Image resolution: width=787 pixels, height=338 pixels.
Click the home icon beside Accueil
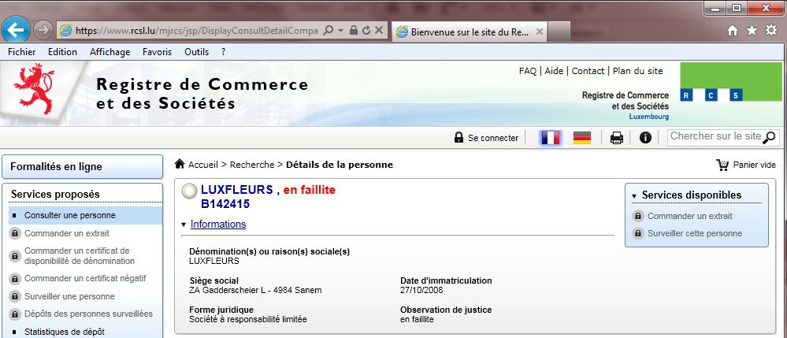point(180,164)
